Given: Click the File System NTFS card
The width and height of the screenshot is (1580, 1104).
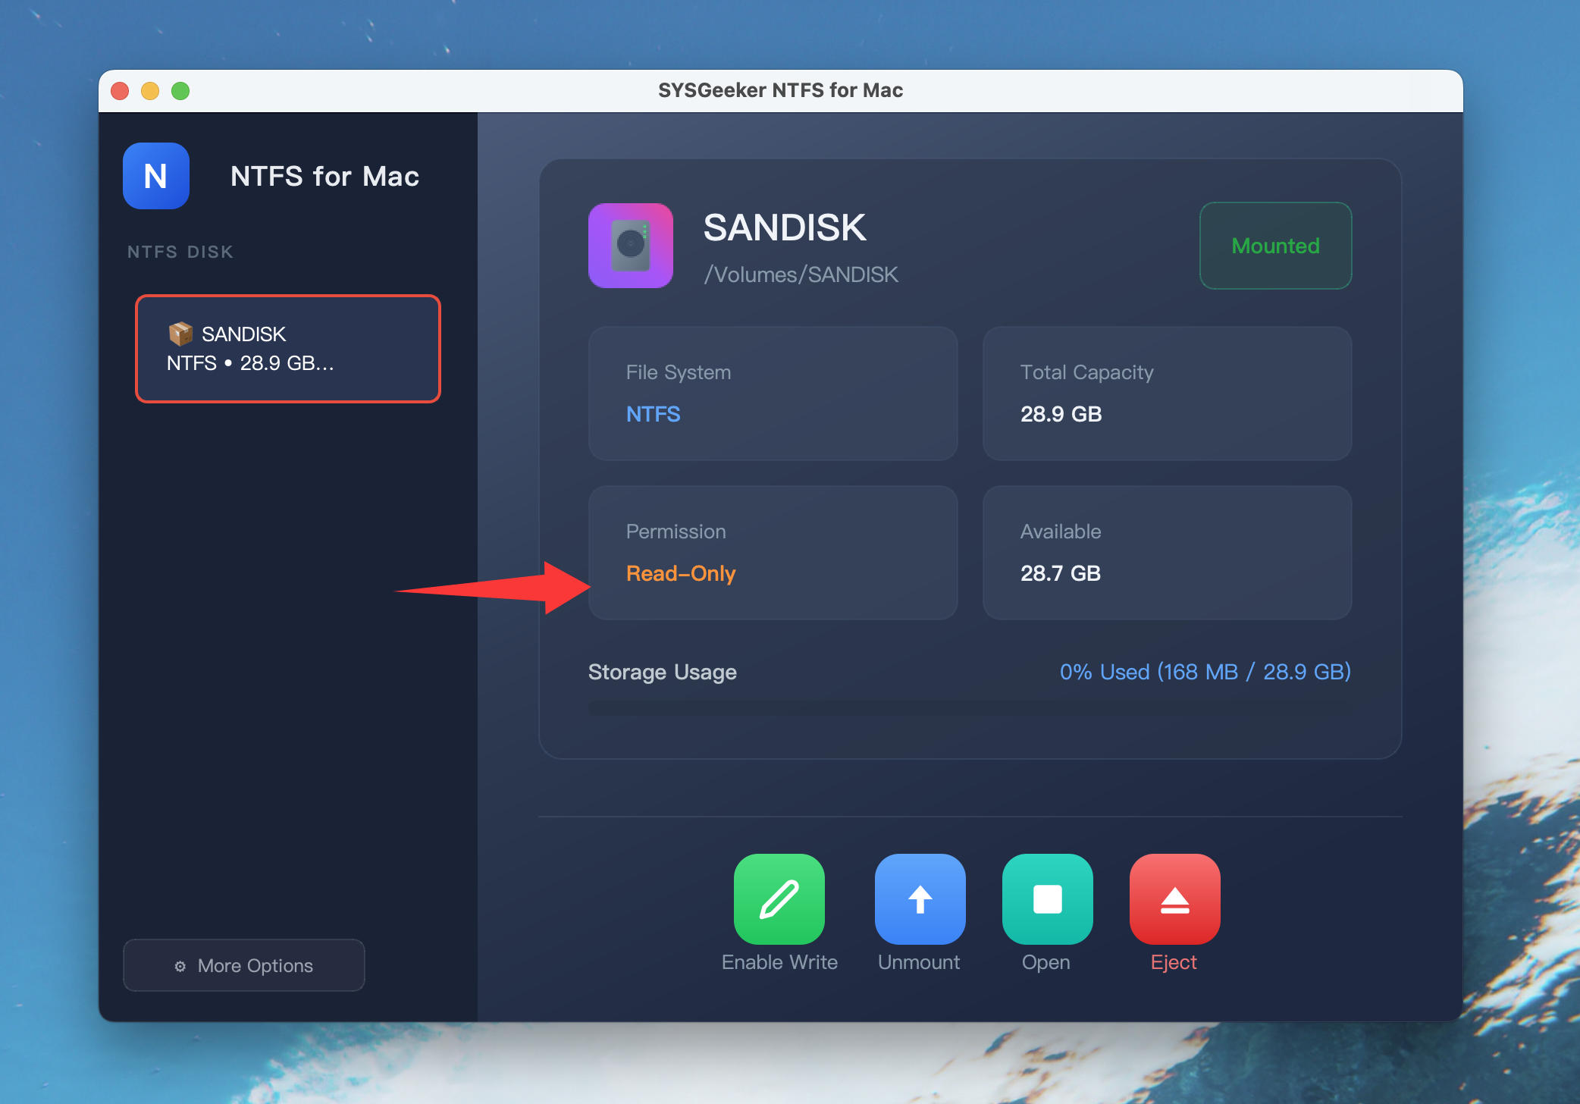Looking at the screenshot, I should 773,394.
